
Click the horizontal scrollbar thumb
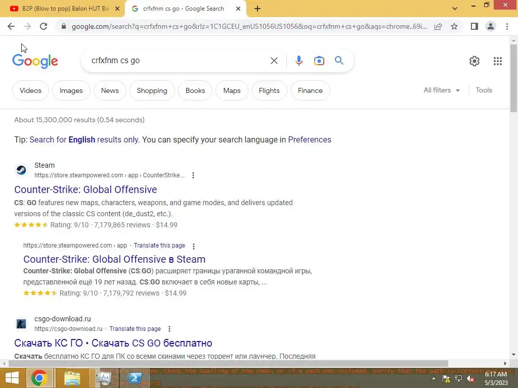click(228, 364)
